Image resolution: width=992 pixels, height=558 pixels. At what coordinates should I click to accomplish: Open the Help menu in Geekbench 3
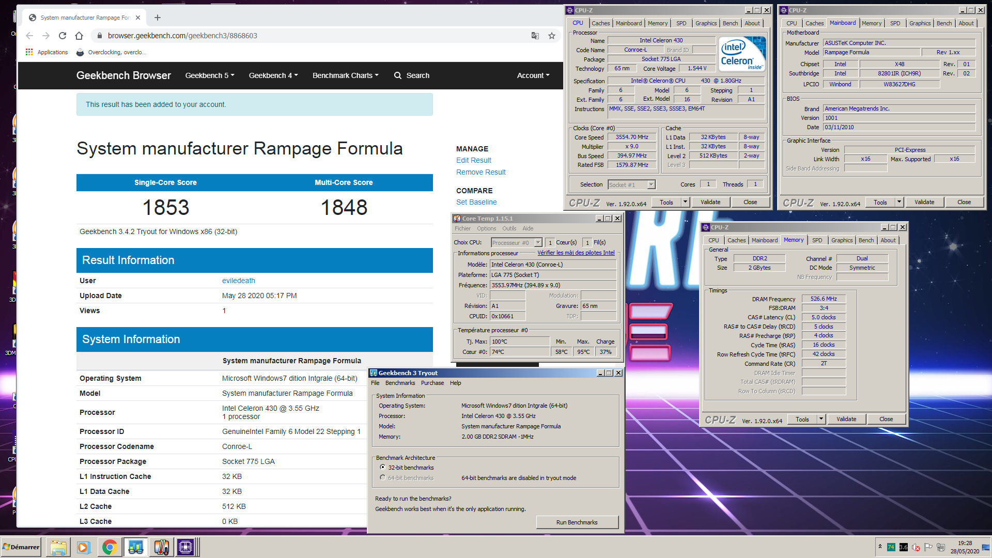coord(455,383)
